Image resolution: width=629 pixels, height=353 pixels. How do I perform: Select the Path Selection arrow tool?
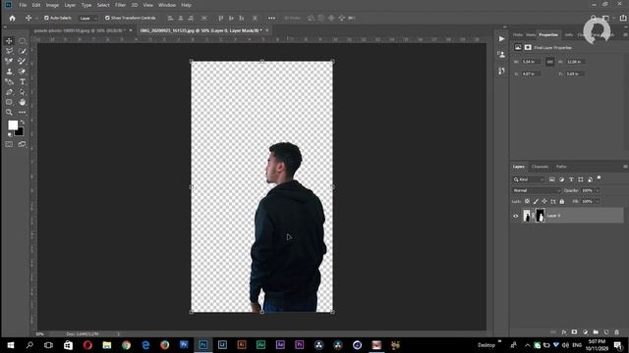22,92
